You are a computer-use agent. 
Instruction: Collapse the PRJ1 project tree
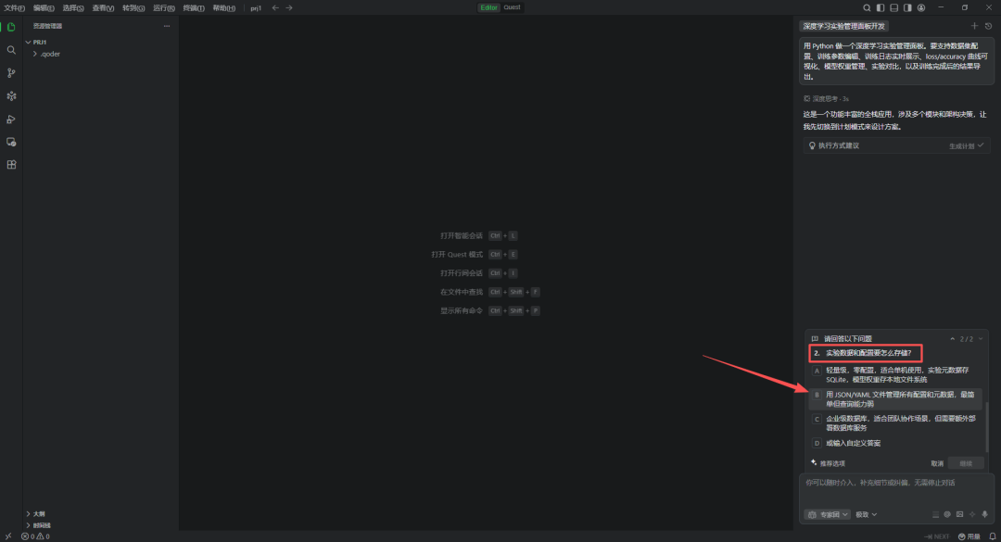29,43
